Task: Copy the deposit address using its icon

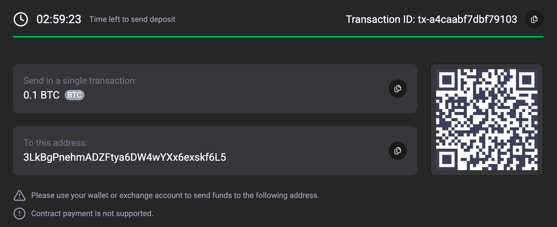Action: point(397,151)
